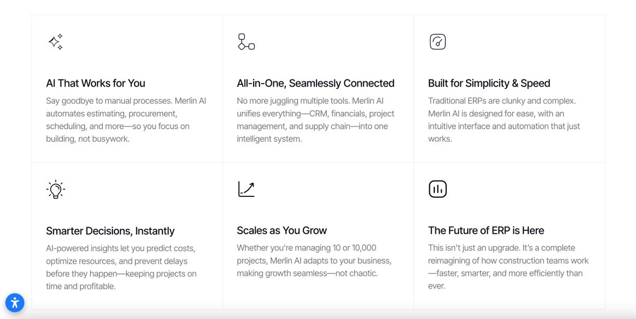Click the connected nodes workflow icon
The width and height of the screenshot is (636, 319).
[x=246, y=42]
